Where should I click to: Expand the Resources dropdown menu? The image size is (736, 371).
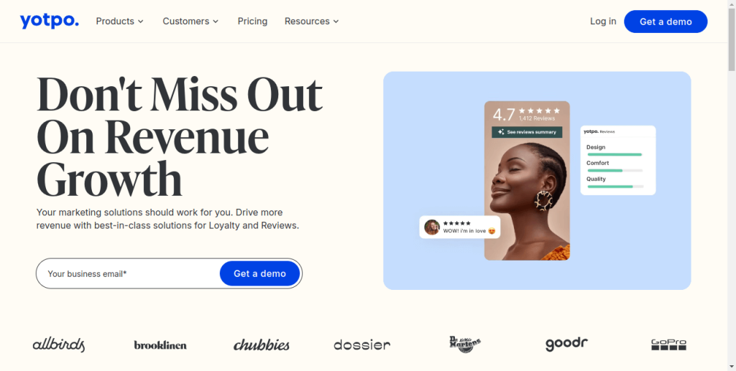click(312, 21)
